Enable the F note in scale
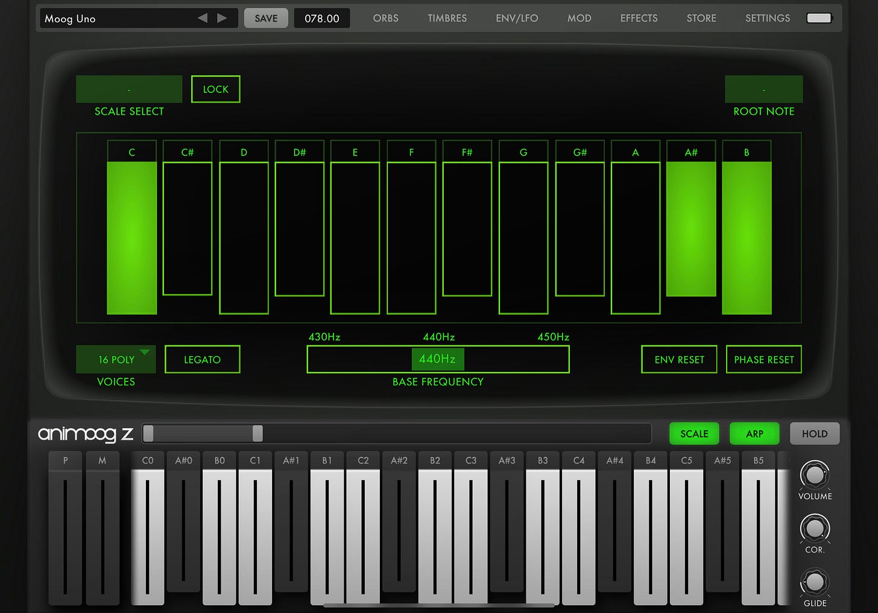The width and height of the screenshot is (878, 613). [411, 227]
